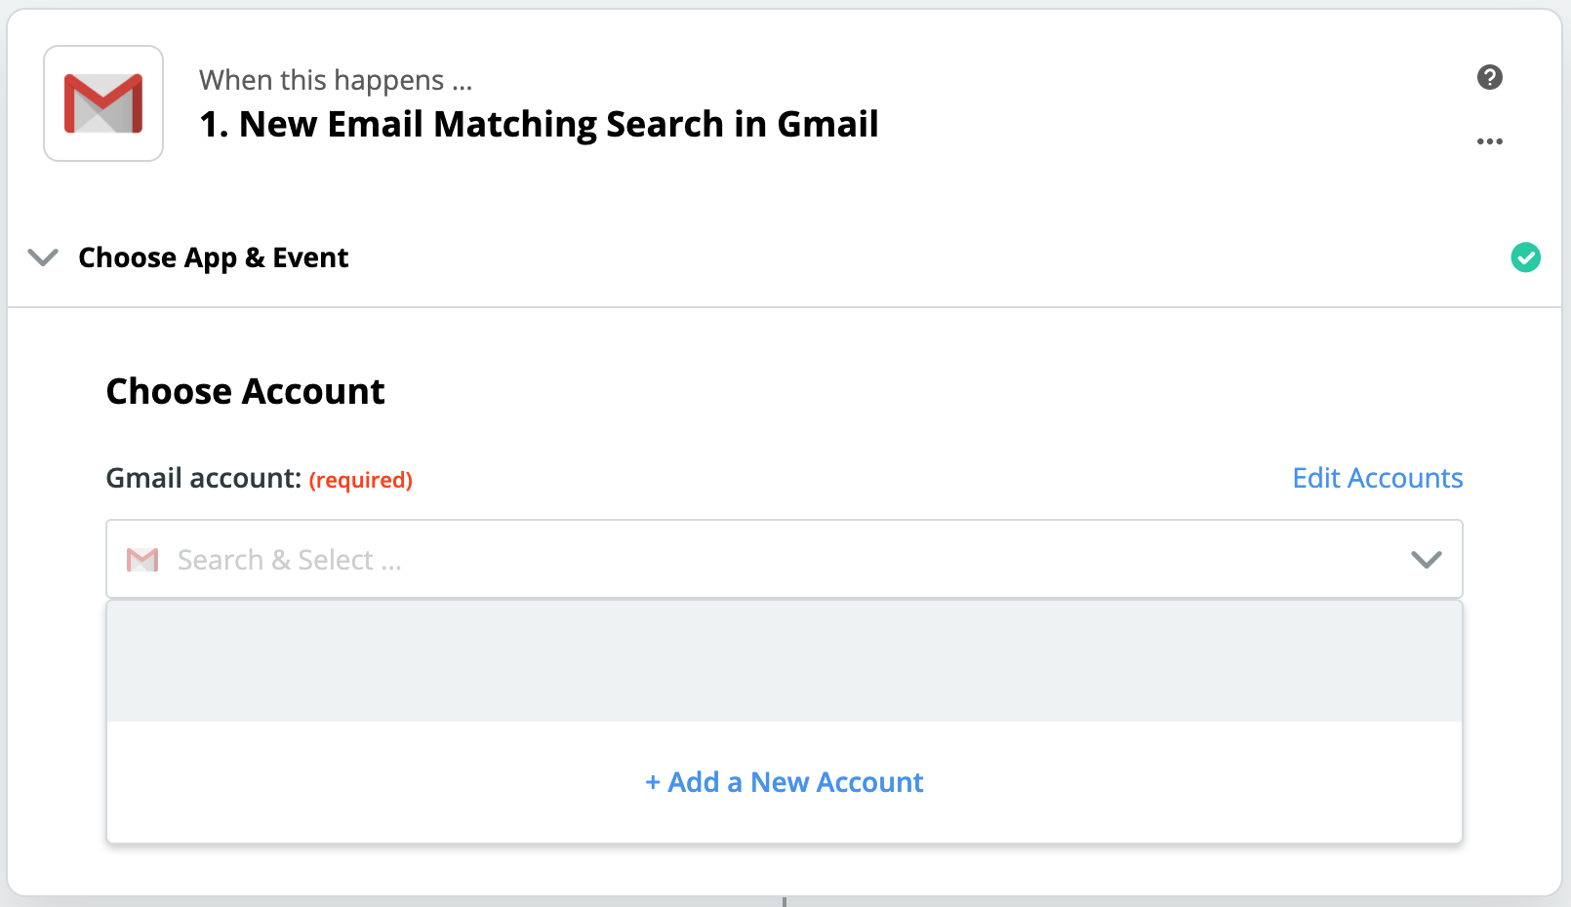This screenshot has height=907, width=1571.
Task: Toggle the Gmail account dropdown arrow
Action: (x=1426, y=560)
